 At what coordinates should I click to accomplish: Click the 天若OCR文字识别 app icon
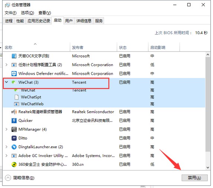(14, 56)
